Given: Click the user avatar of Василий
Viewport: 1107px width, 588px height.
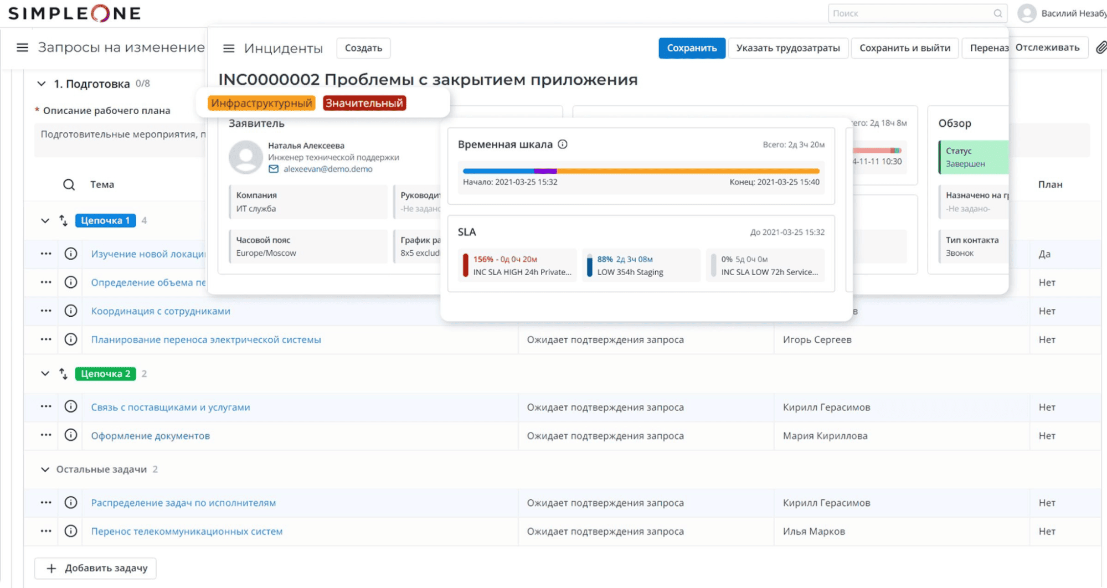Looking at the screenshot, I should pyautogui.click(x=1027, y=13).
